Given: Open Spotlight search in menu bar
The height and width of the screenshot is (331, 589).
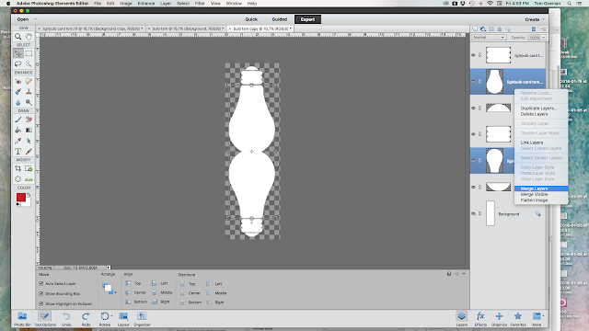Looking at the screenshot, I should (x=570, y=4).
